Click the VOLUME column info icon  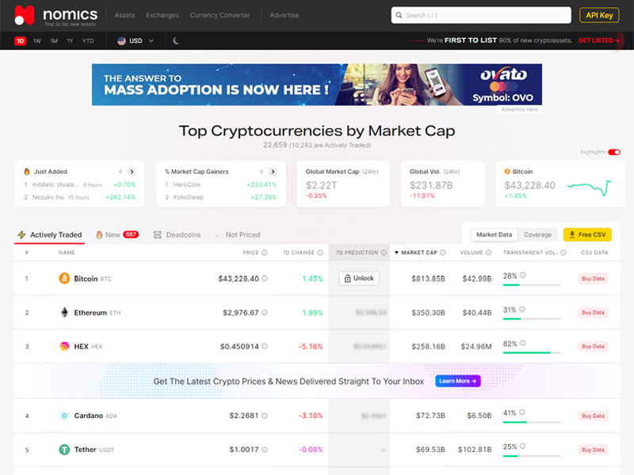(488, 253)
